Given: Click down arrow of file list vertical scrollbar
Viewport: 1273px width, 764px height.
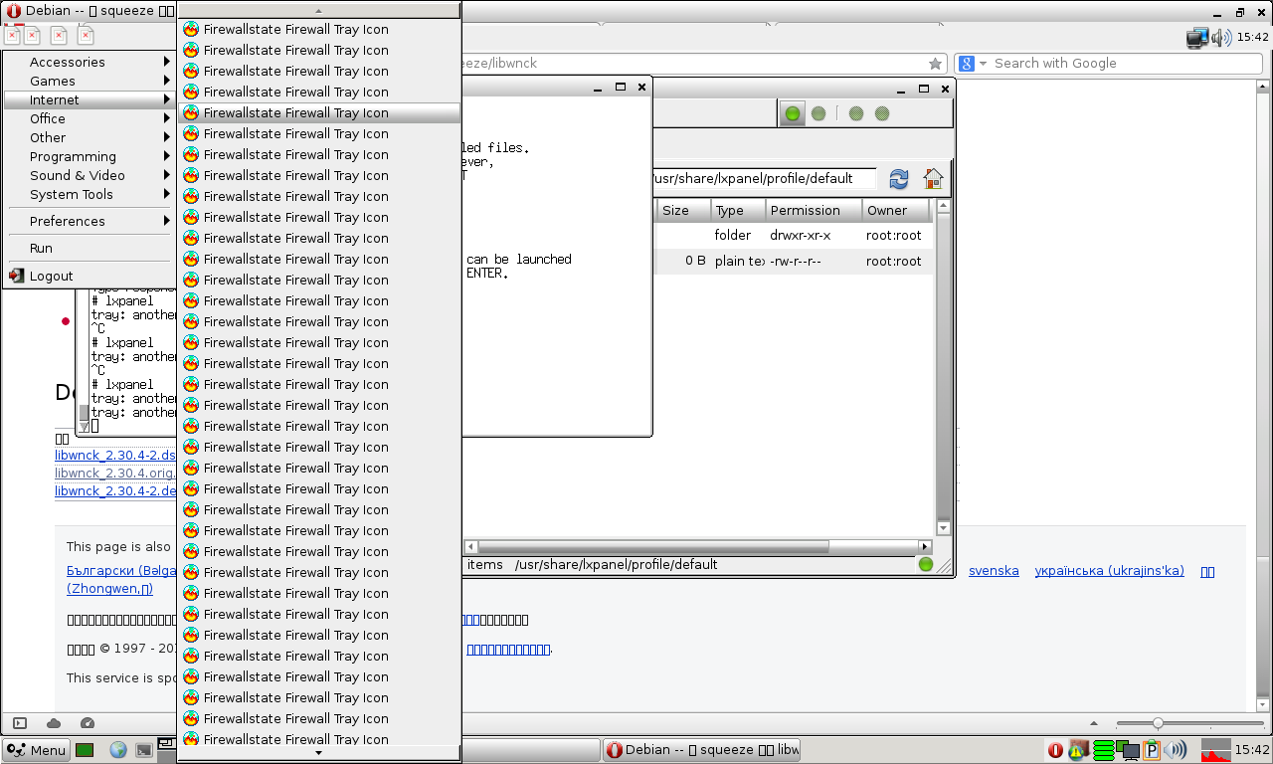Looking at the screenshot, I should [944, 528].
